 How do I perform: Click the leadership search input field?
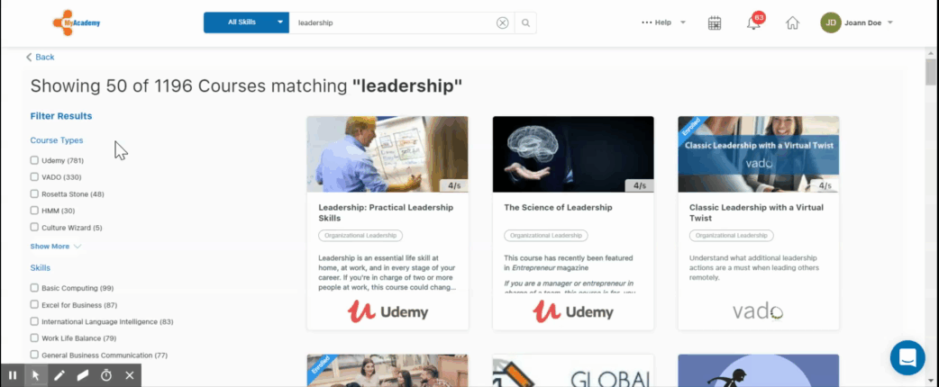[392, 22]
